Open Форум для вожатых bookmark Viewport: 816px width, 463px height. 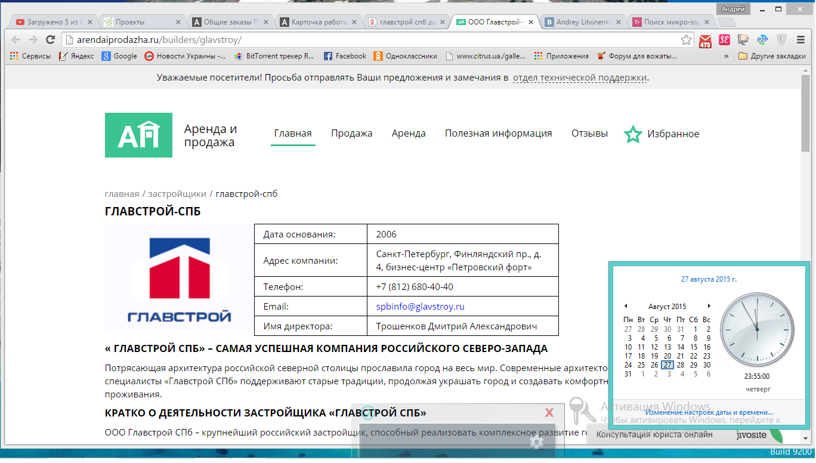(x=636, y=56)
